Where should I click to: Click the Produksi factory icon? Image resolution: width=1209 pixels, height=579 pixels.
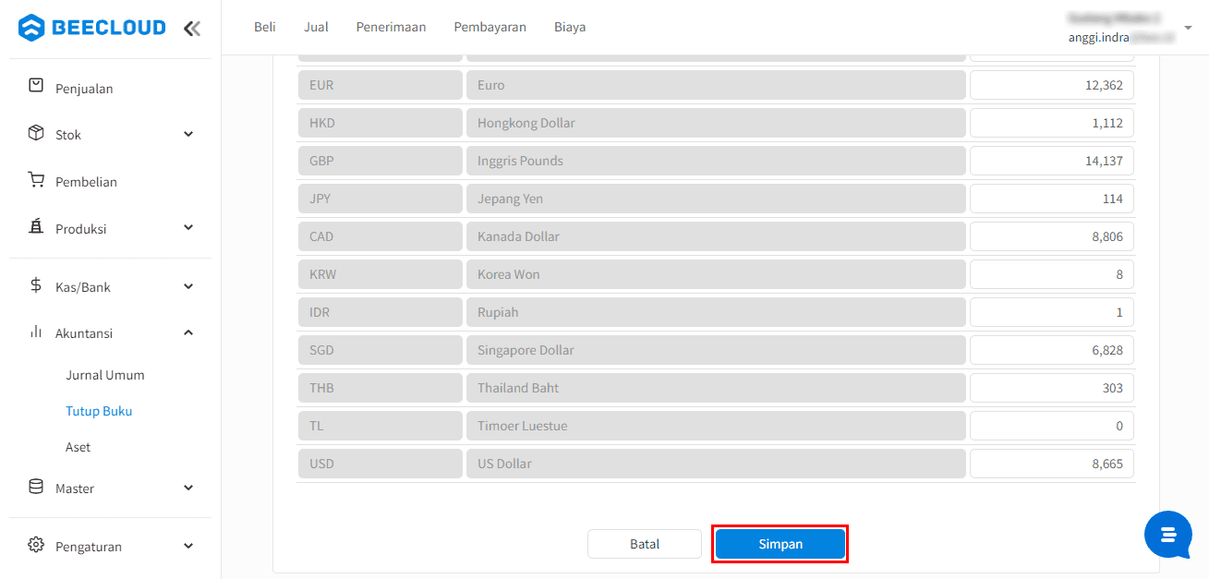click(x=36, y=226)
